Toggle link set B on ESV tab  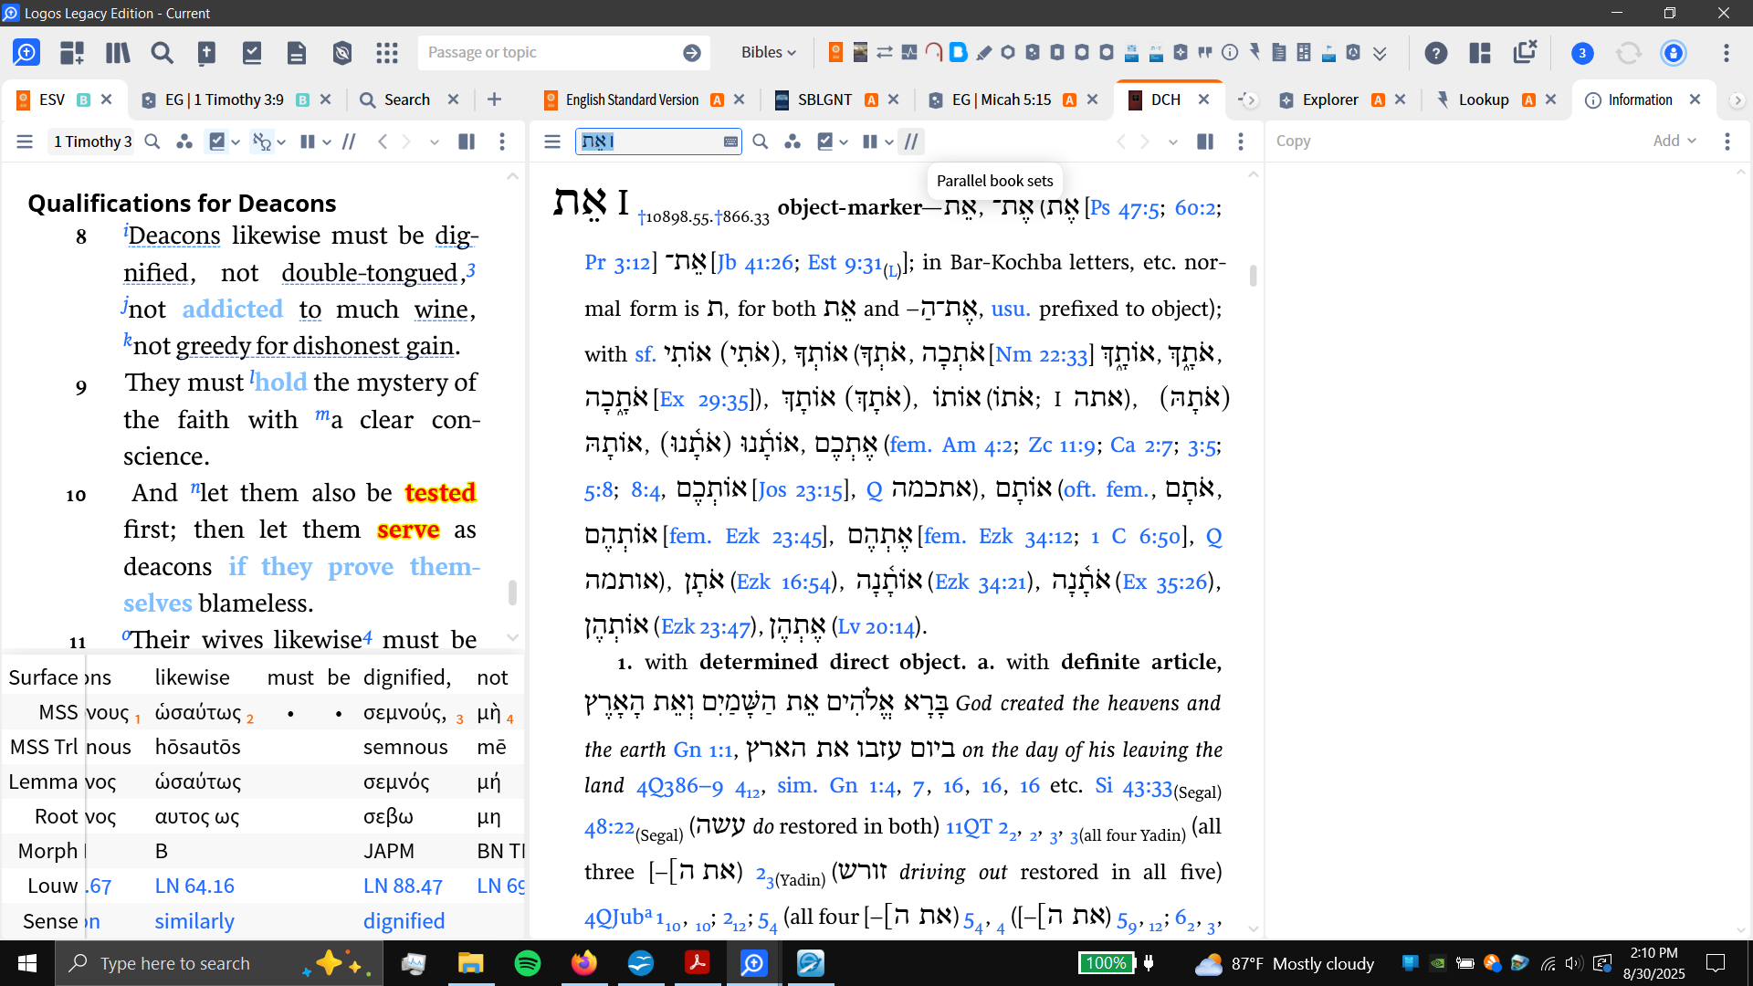point(83,100)
